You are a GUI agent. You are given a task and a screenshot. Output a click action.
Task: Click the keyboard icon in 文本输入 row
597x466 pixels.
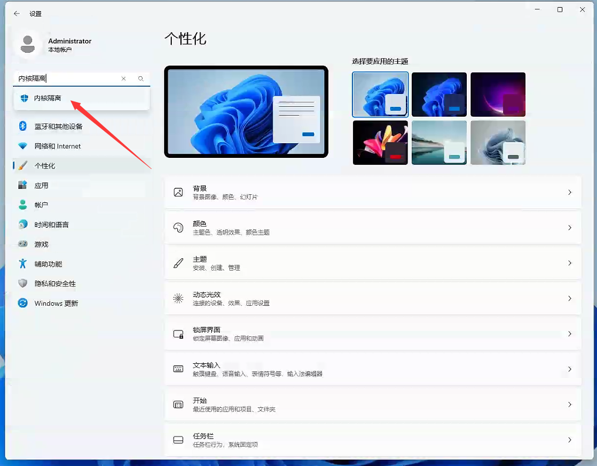[178, 369]
